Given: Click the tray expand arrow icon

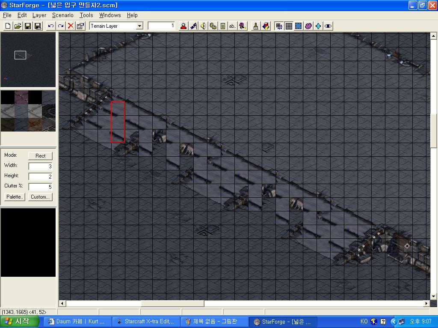Looking at the screenshot, I should pos(393,322).
